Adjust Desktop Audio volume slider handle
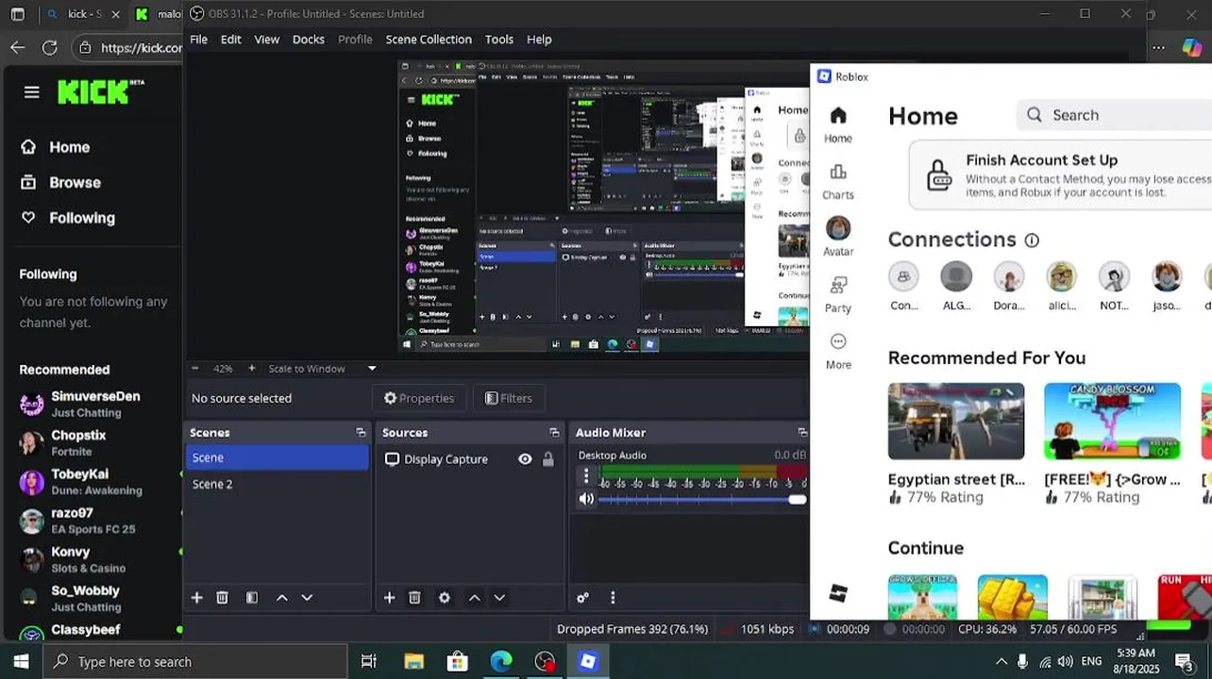The image size is (1212, 679). (x=798, y=500)
